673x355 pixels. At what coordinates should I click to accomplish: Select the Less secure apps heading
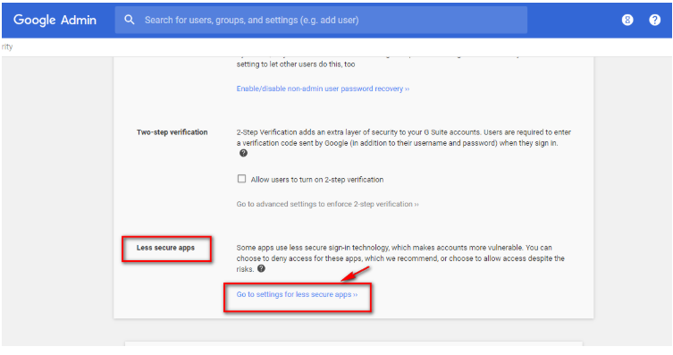click(x=165, y=248)
